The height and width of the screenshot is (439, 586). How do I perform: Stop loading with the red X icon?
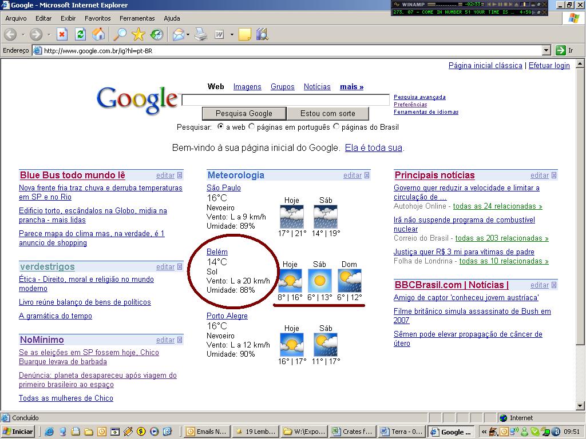62,35
